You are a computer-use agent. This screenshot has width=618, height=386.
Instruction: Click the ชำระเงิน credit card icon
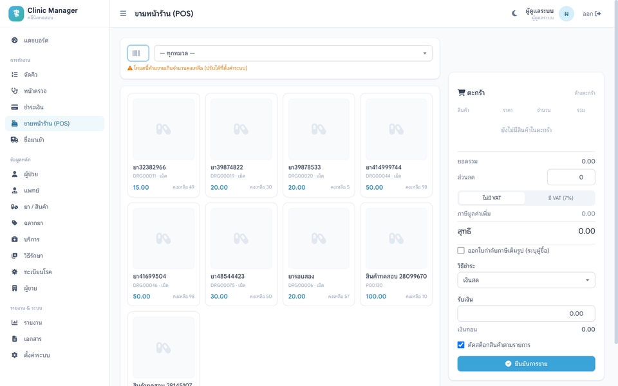[x=15, y=107]
